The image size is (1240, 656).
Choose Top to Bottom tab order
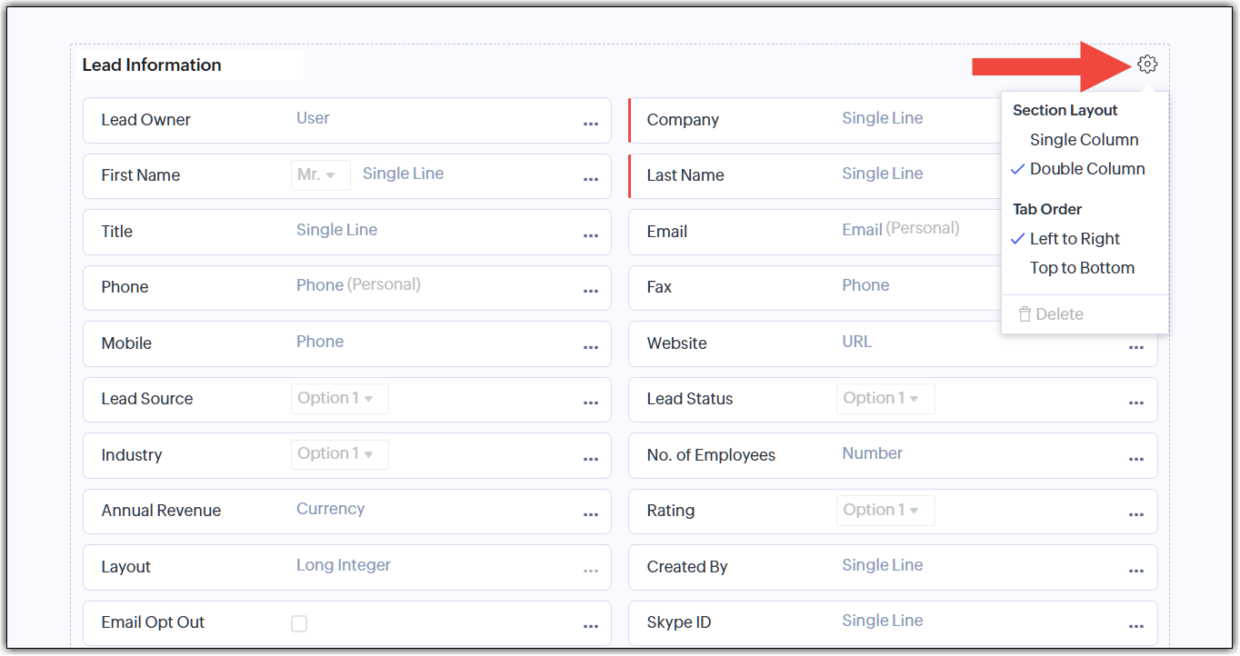pyautogui.click(x=1082, y=268)
